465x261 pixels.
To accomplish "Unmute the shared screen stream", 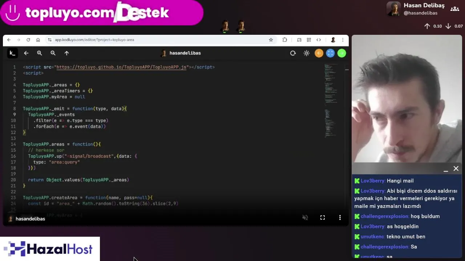I will [305, 217].
